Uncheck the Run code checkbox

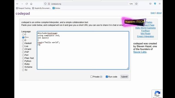click(x=107, y=77)
